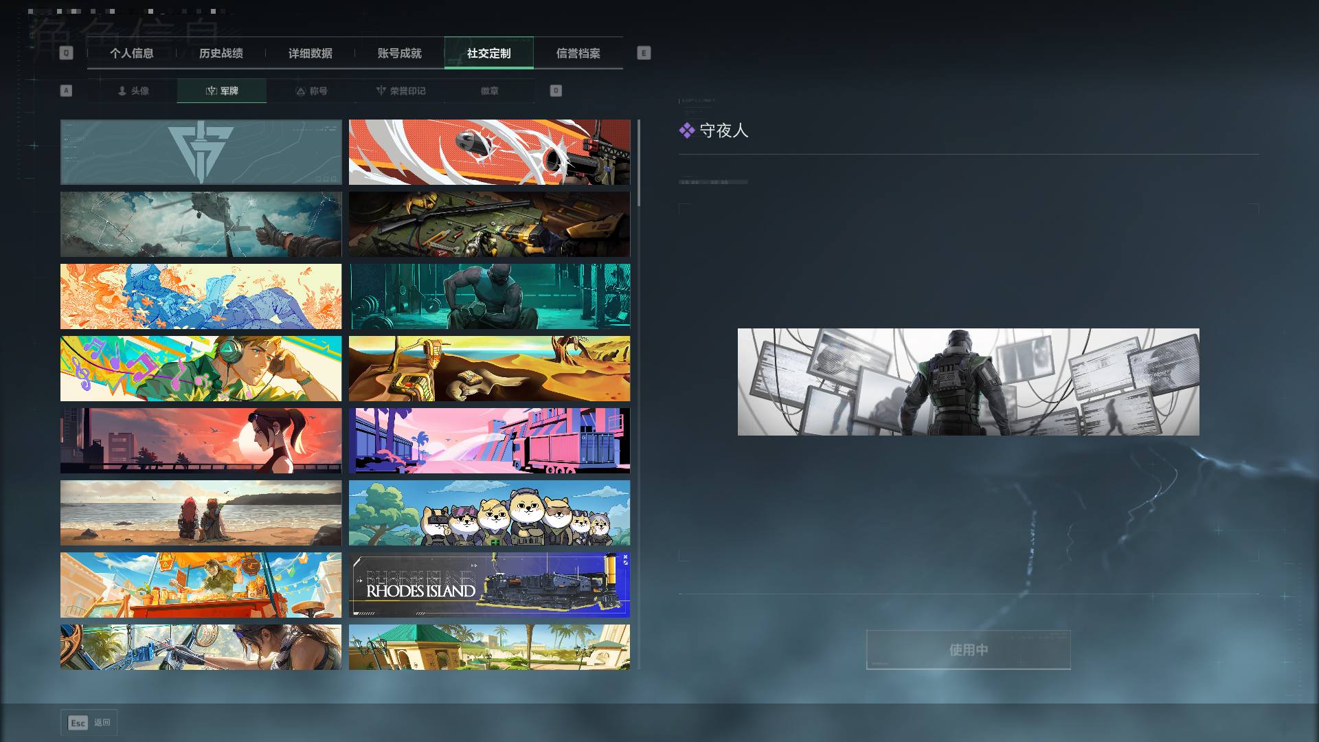Select the 账号成就 tab
This screenshot has width=1319, height=742.
click(400, 54)
